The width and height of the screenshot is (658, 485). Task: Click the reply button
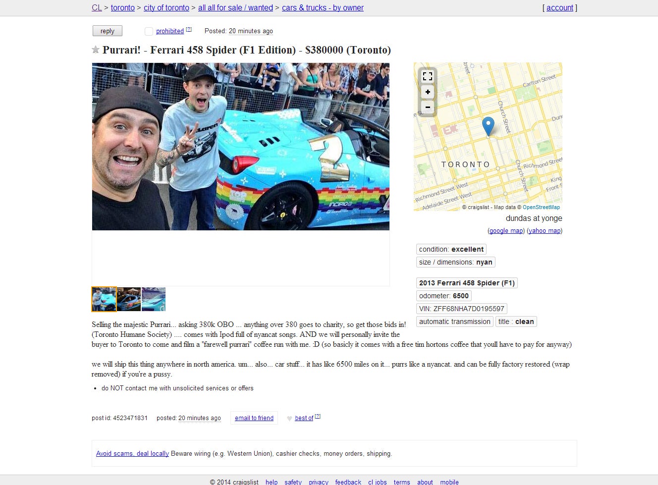pos(108,31)
